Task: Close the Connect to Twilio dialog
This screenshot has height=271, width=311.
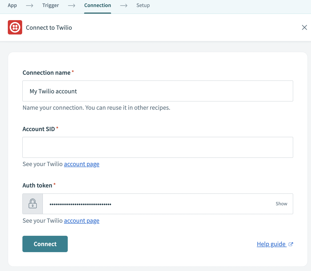Action: click(304, 27)
